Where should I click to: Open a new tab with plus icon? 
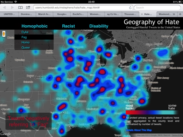[x=180, y=14]
